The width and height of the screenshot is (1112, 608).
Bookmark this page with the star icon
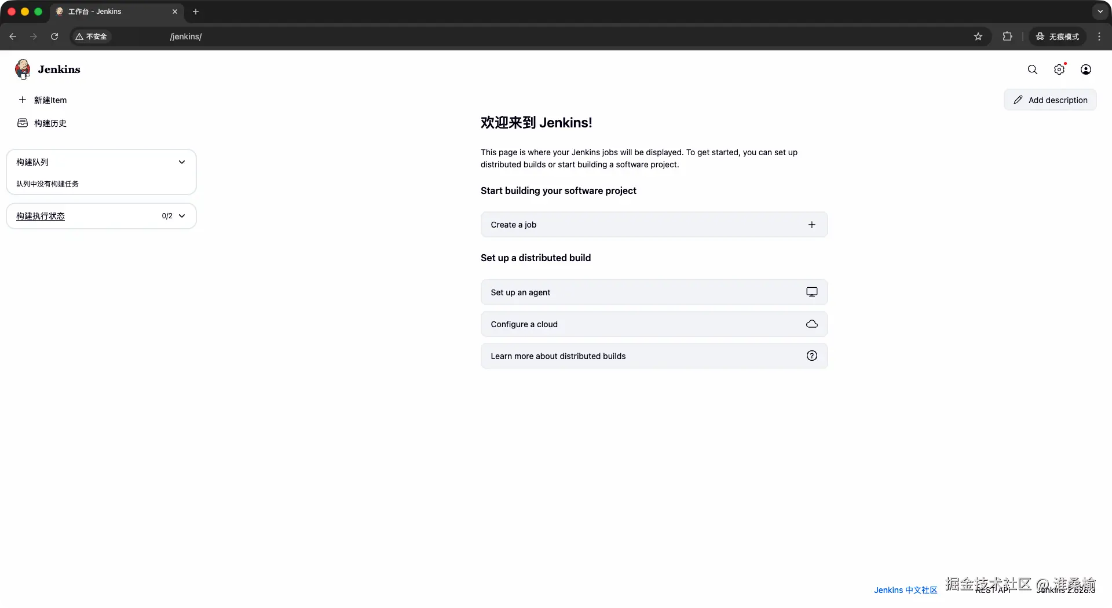(x=978, y=36)
